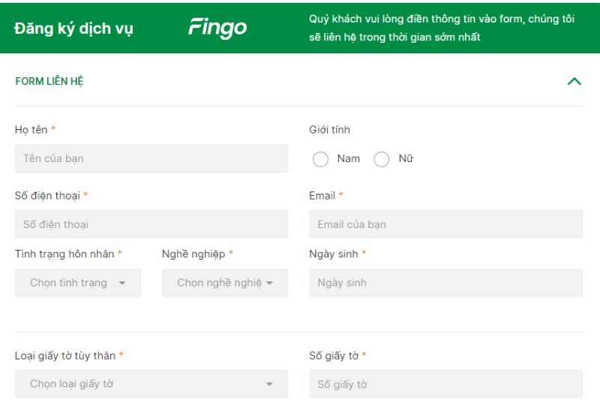Focus the Email của bạn input field
This screenshot has width=600, height=400.
pos(445,224)
